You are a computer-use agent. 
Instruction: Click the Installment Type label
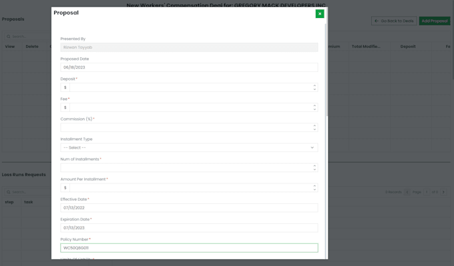coord(76,139)
